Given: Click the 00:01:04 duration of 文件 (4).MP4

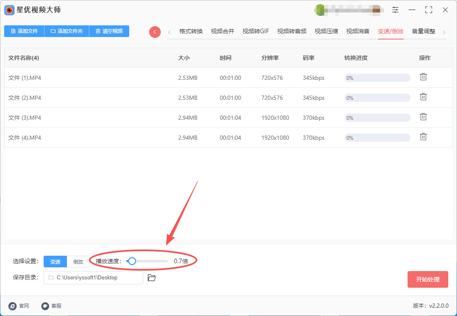Looking at the screenshot, I should tap(230, 138).
